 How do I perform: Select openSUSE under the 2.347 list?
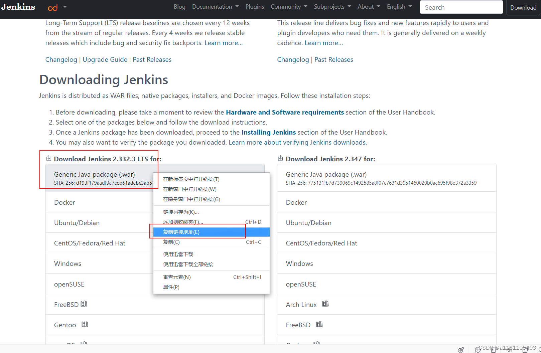pos(387,284)
